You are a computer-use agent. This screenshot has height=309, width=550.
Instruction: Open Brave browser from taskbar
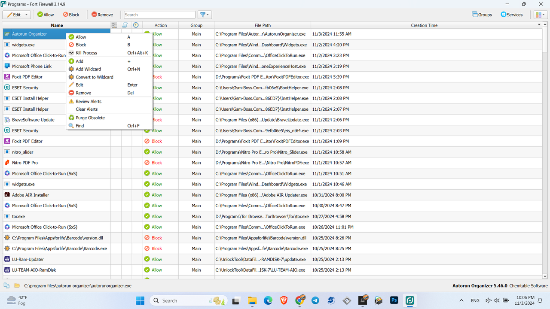pos(284,300)
